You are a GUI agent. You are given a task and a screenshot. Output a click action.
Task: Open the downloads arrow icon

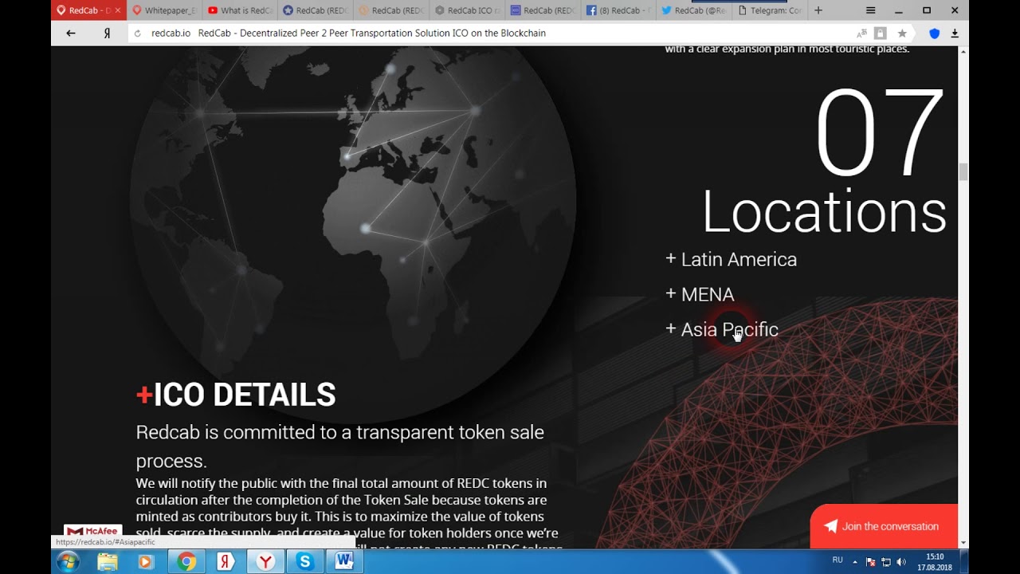(955, 33)
